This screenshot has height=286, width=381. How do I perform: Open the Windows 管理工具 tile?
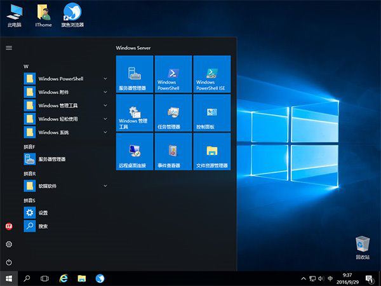tap(135, 112)
